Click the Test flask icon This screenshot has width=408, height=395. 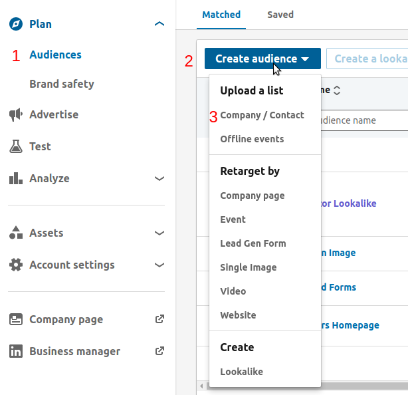16,147
